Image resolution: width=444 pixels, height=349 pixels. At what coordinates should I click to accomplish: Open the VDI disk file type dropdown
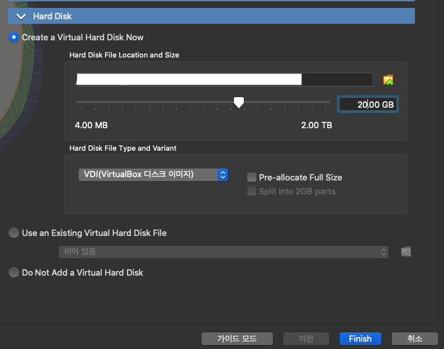153,174
